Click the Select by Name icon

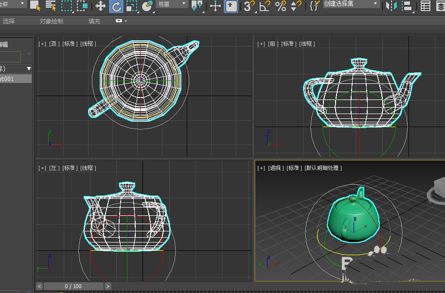(51, 6)
